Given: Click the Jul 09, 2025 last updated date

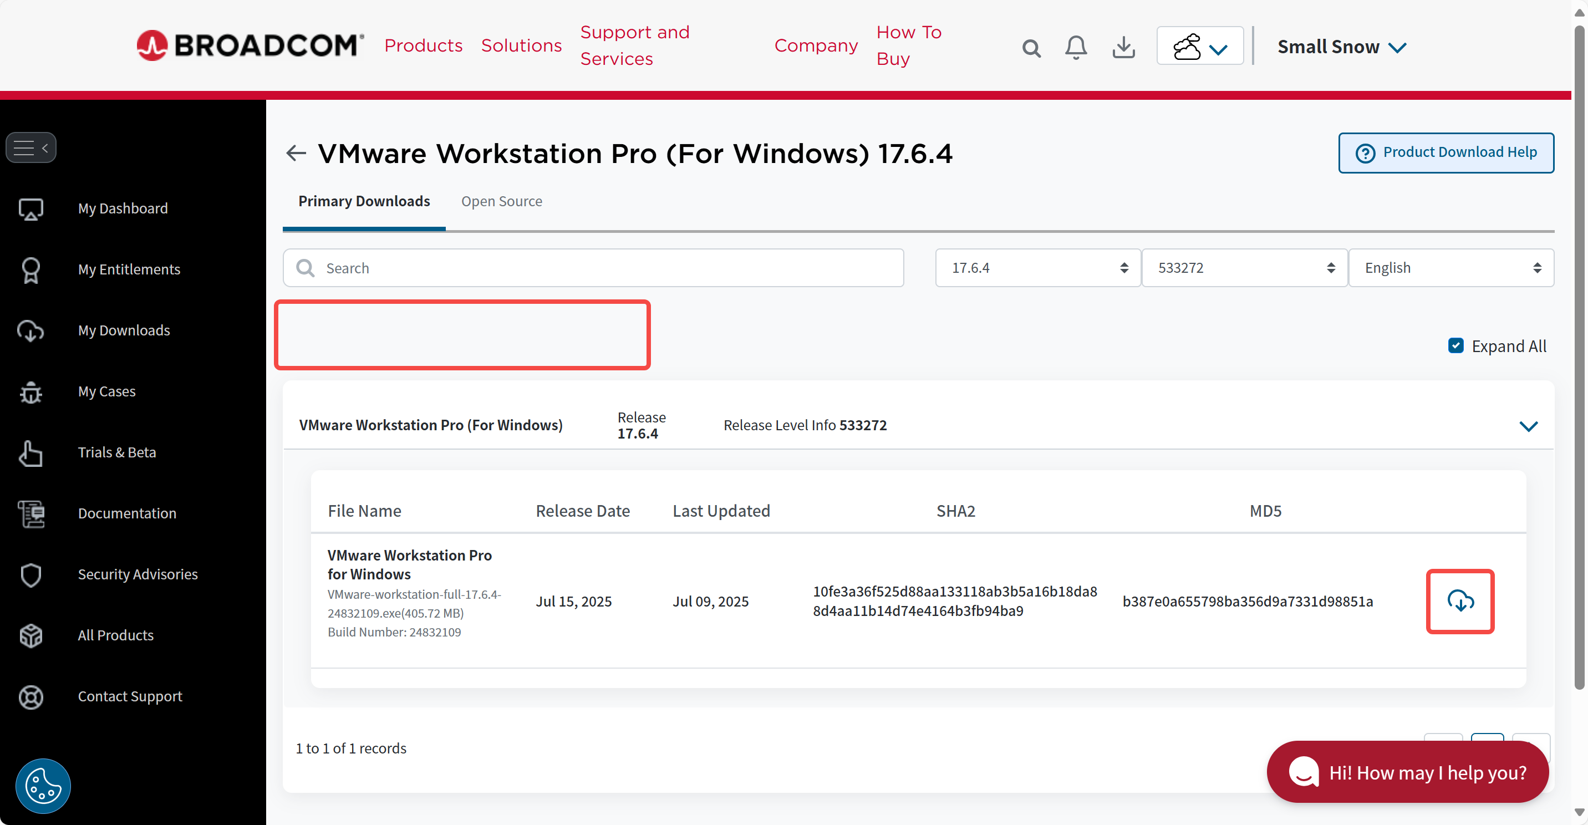Looking at the screenshot, I should [x=711, y=601].
